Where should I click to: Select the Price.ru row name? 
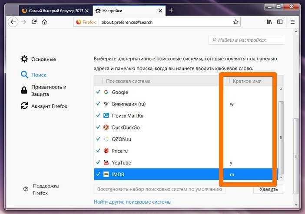pos(120,151)
